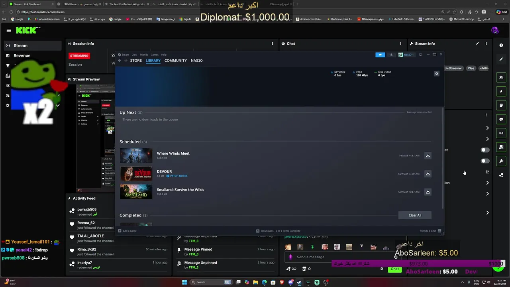Open the Help menu in Steam
510x287 pixels.
(164, 55)
